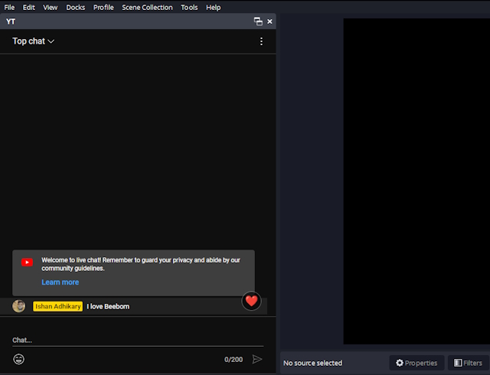This screenshot has width=490, height=375.
Task: Expand the Top chat dropdown
Action: pyautogui.click(x=33, y=41)
